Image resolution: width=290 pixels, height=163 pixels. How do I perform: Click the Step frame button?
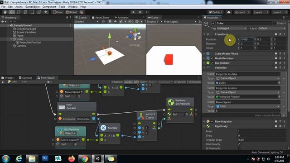147,12
